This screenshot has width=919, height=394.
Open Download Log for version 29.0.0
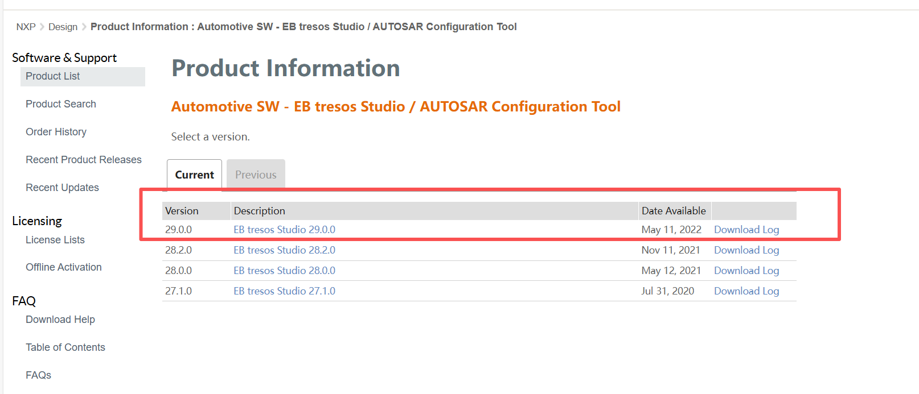pyautogui.click(x=746, y=230)
